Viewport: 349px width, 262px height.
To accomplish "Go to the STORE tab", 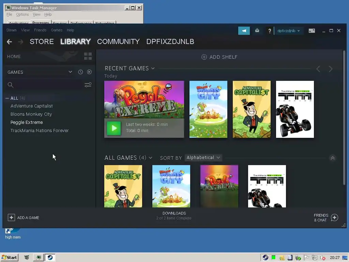I will [42, 42].
